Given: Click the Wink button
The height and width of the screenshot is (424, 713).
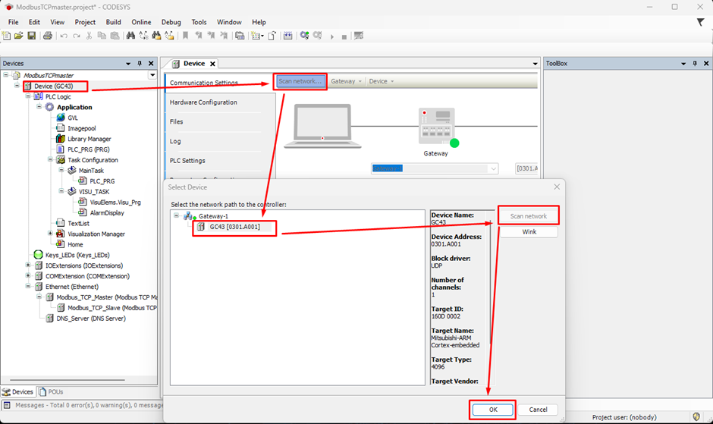Looking at the screenshot, I should 529,231.
